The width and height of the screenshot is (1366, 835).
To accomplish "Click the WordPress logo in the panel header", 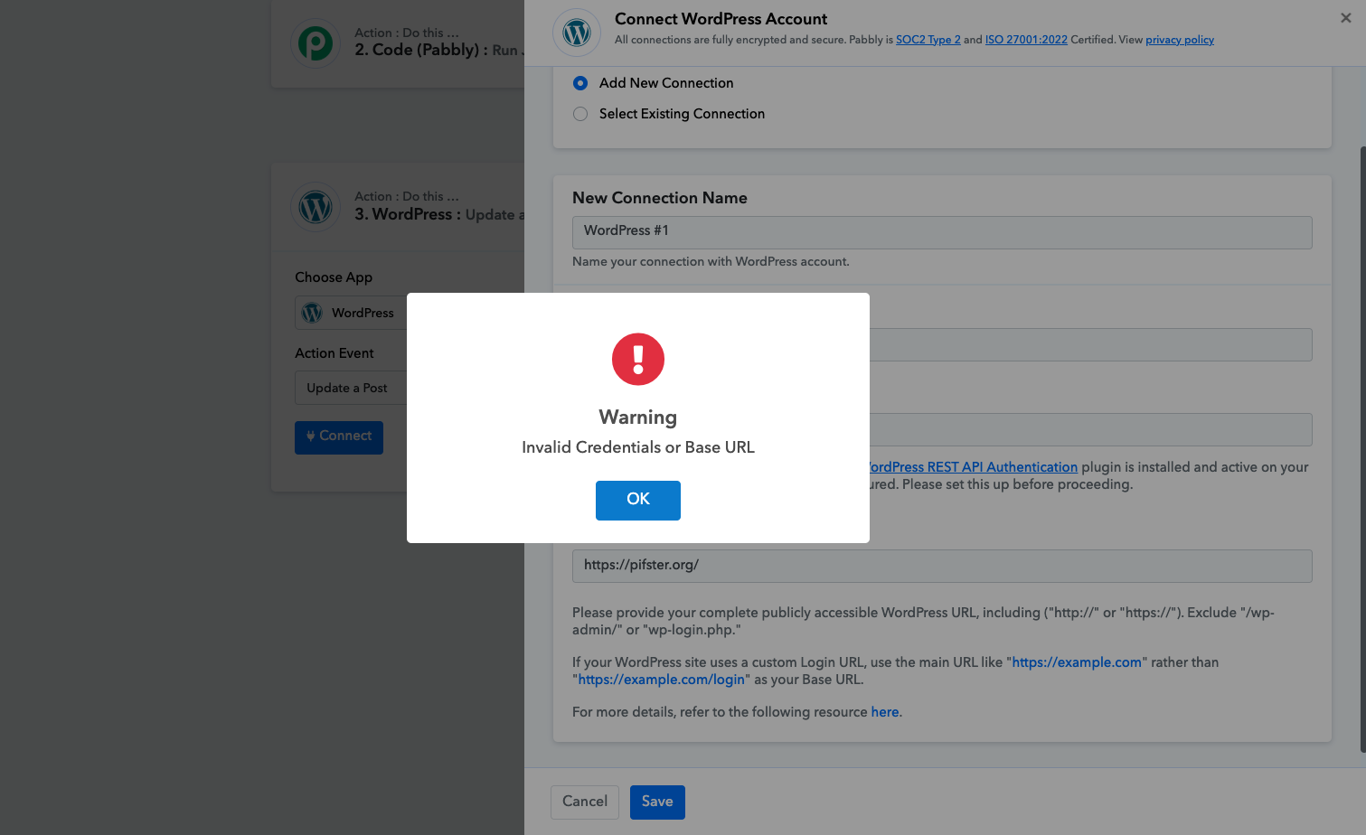I will tap(577, 33).
